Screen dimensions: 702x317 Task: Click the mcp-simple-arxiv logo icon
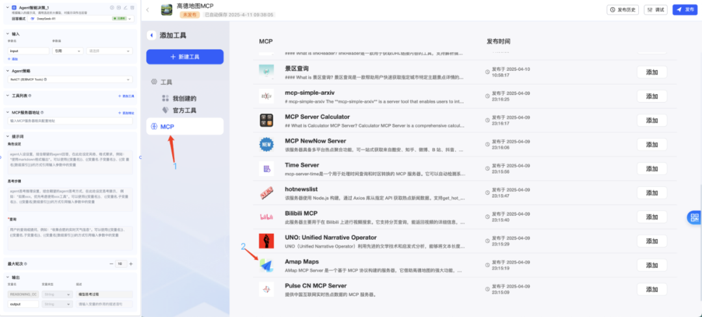[x=266, y=96]
